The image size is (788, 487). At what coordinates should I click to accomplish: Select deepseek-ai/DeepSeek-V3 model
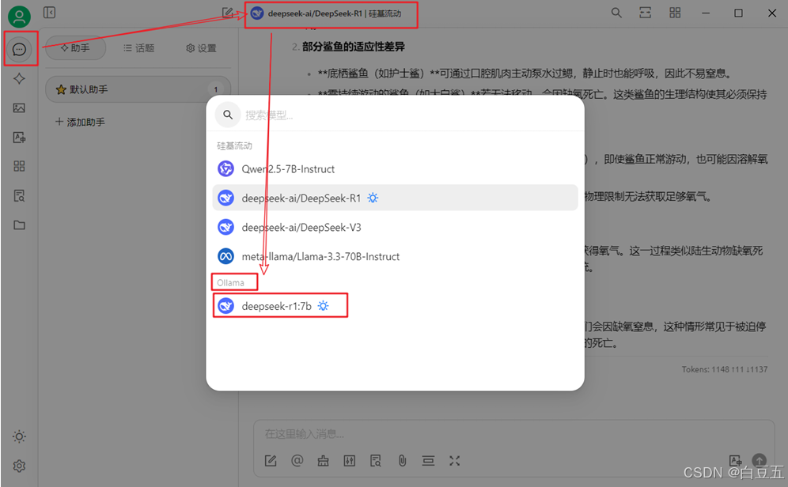pos(395,228)
